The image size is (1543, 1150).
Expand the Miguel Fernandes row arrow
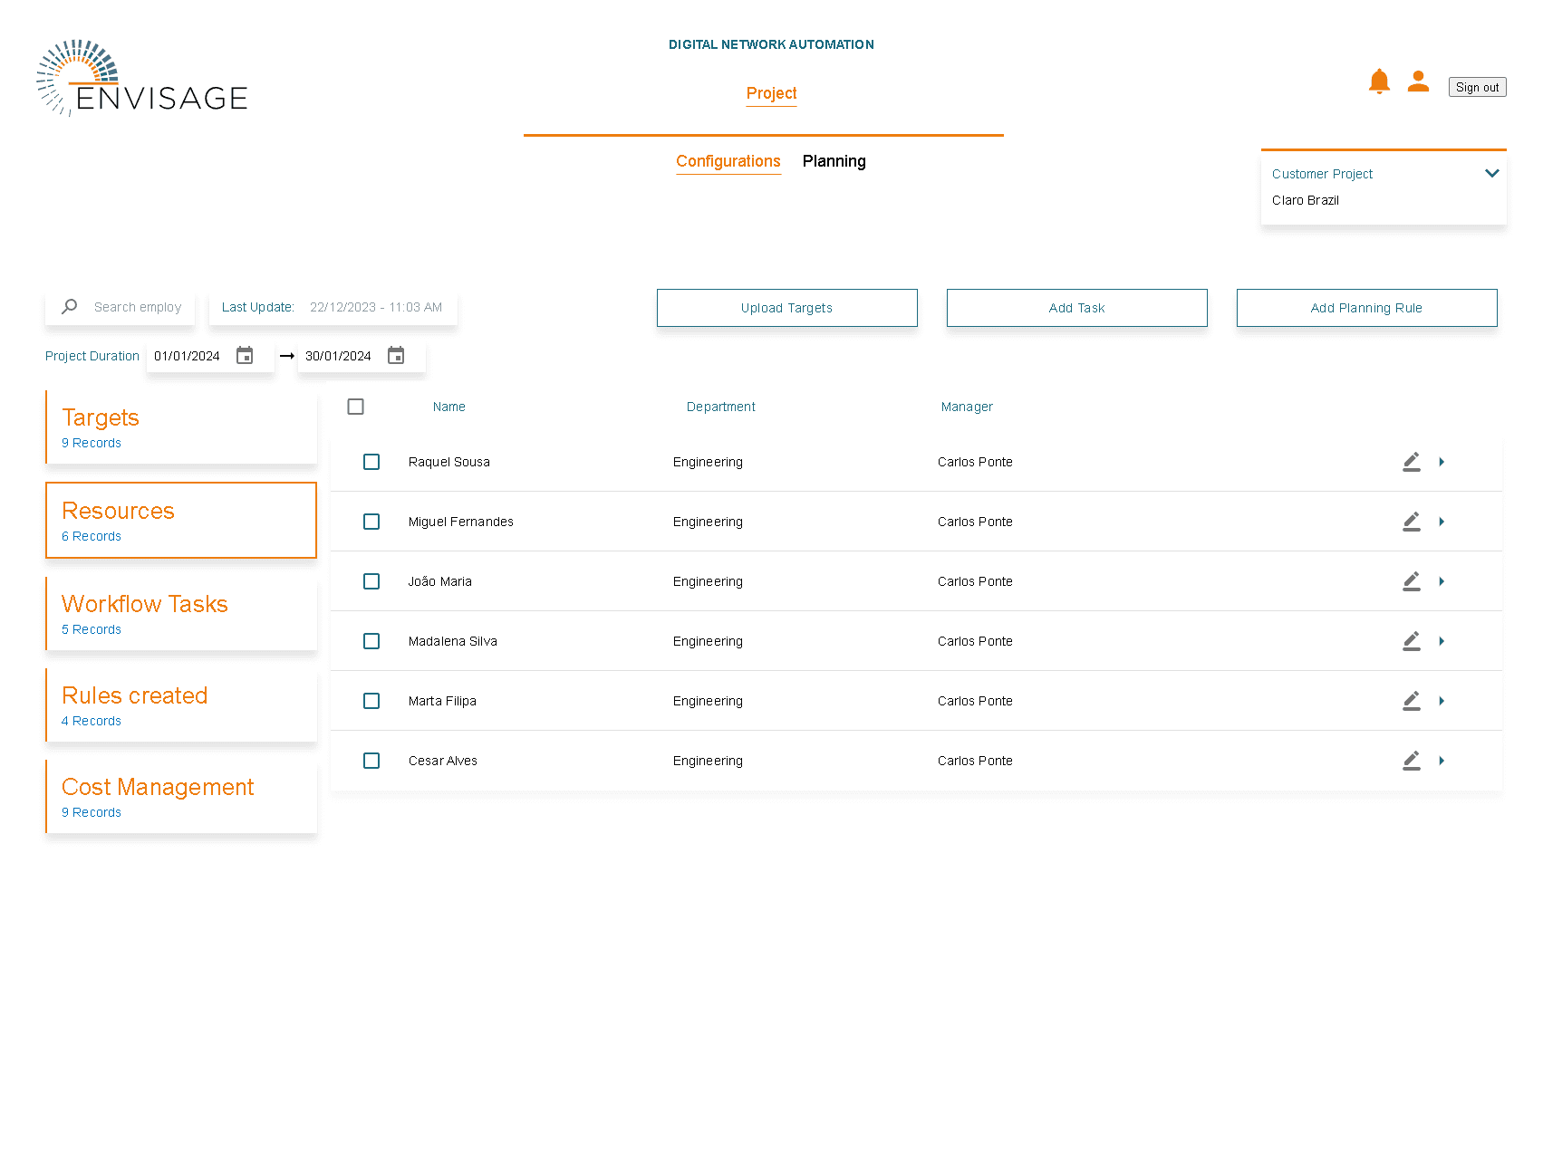click(1442, 522)
